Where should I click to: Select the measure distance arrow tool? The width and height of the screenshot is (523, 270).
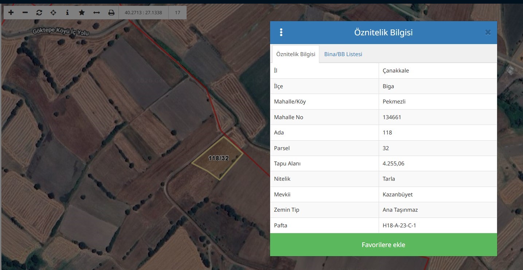(97, 12)
